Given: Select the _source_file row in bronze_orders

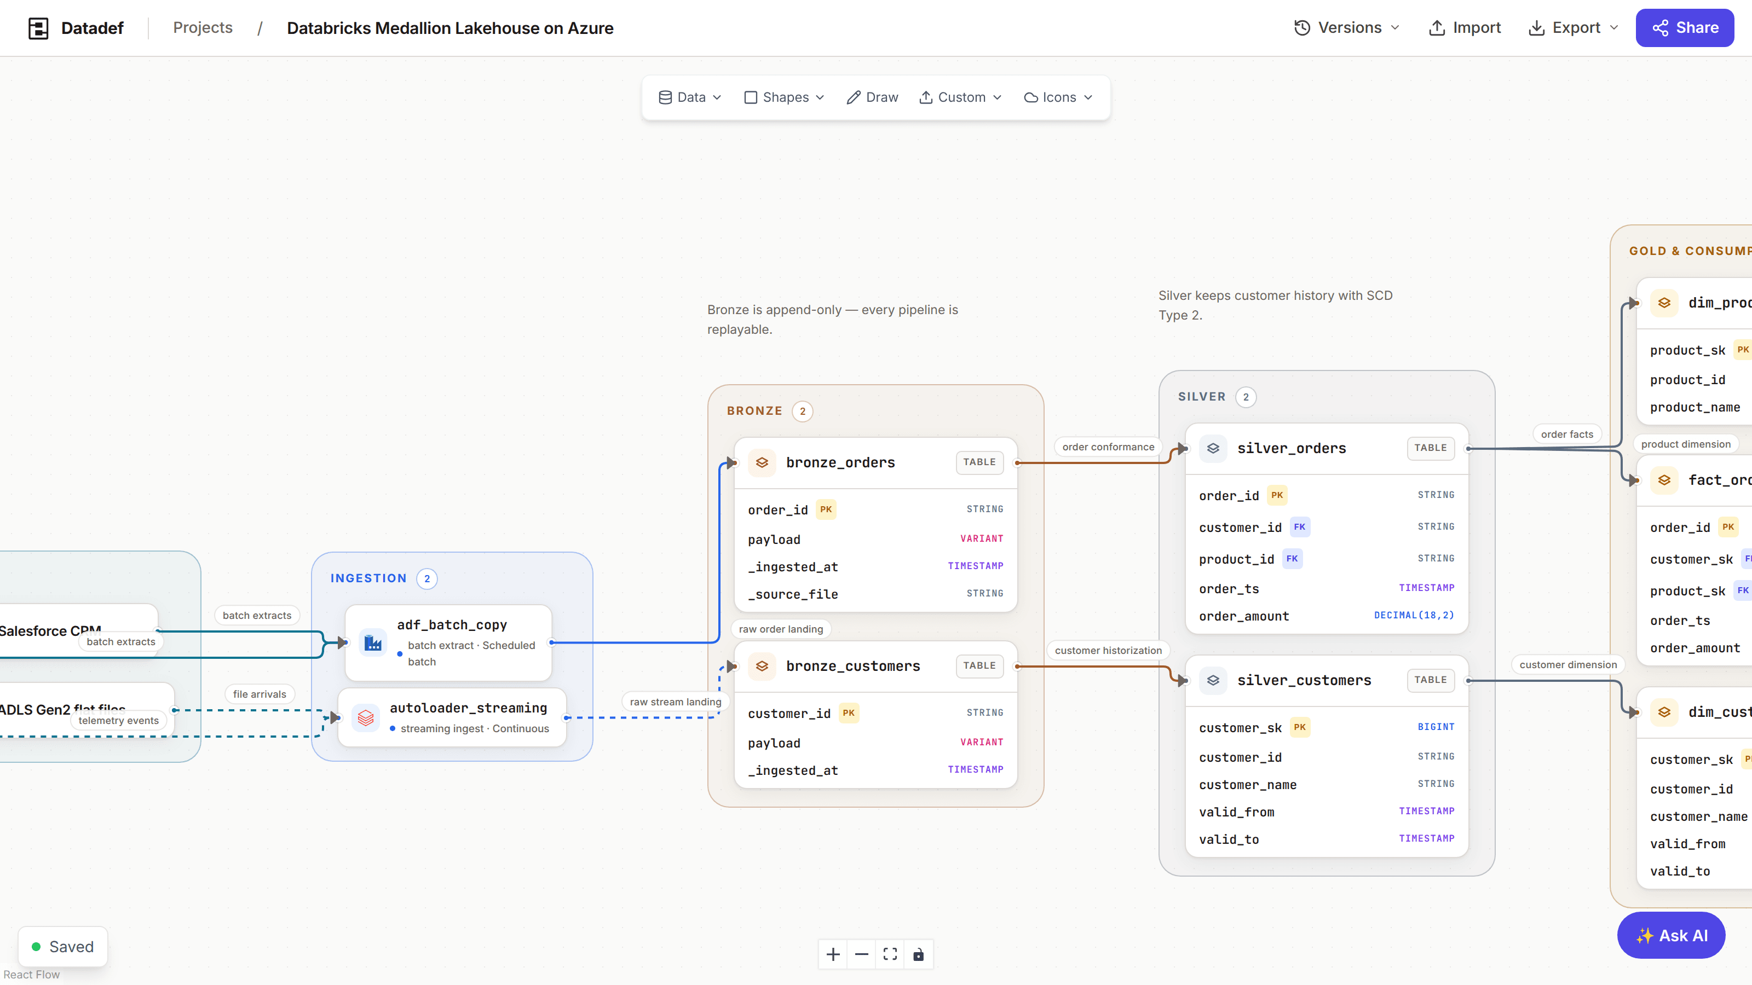Looking at the screenshot, I should click(x=875, y=594).
